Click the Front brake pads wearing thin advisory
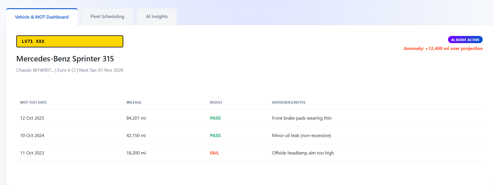 click(302, 118)
